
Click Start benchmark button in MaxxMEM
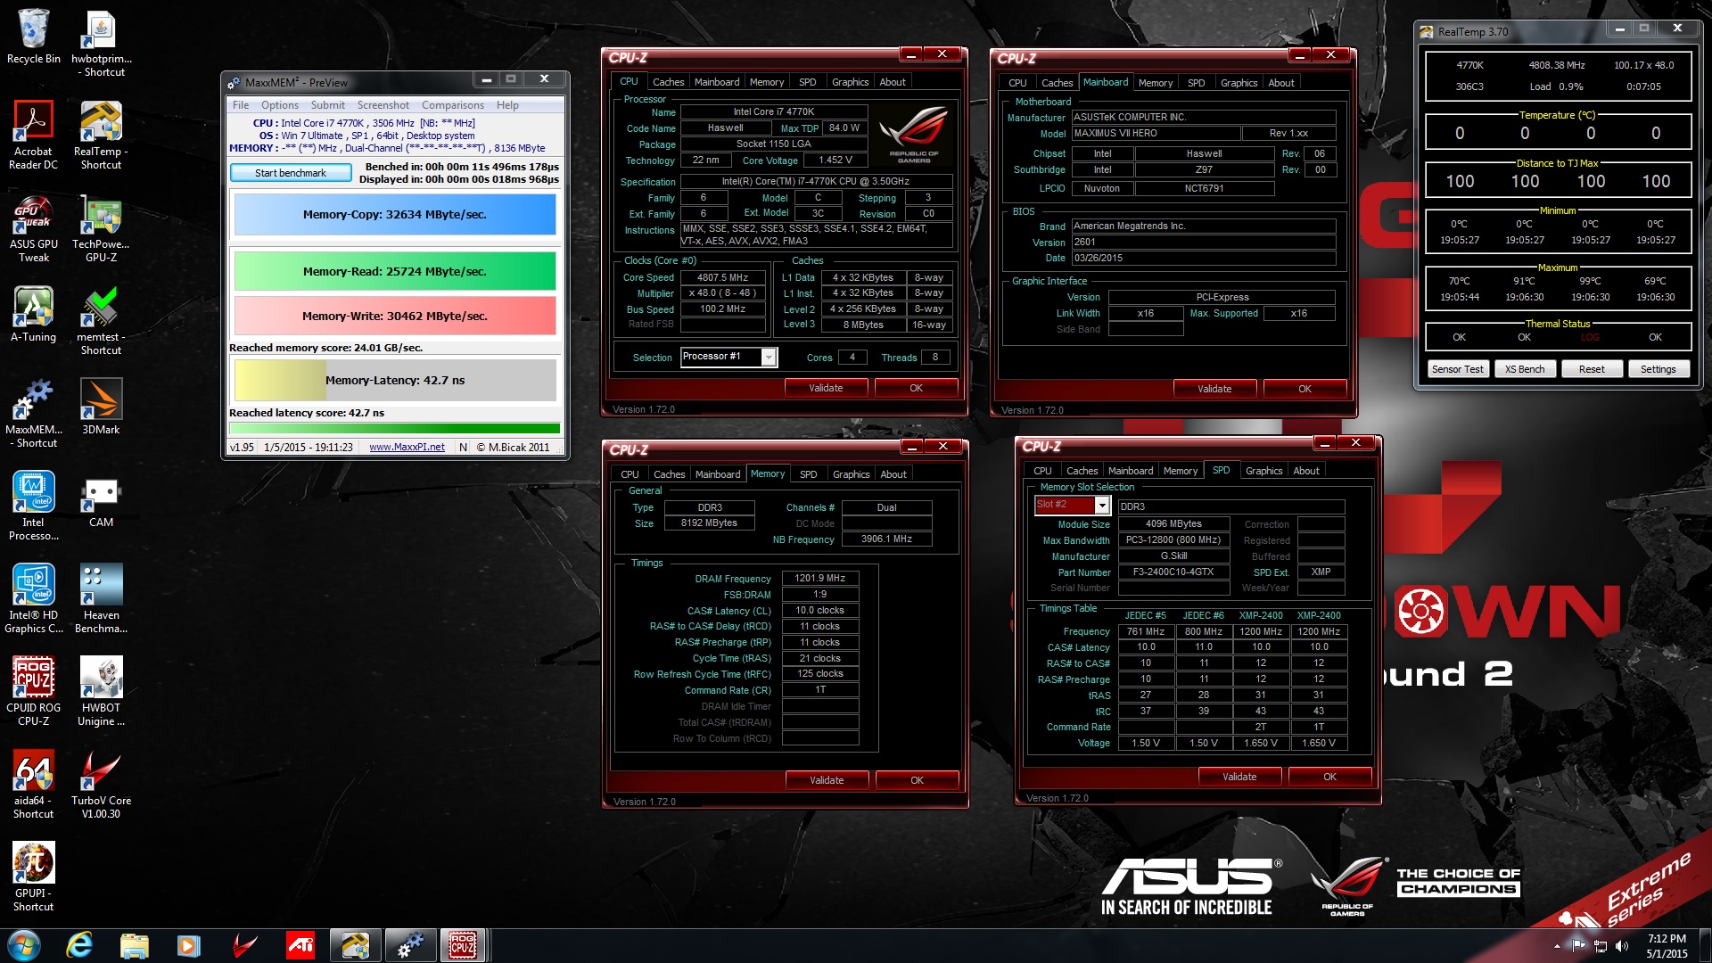point(291,173)
